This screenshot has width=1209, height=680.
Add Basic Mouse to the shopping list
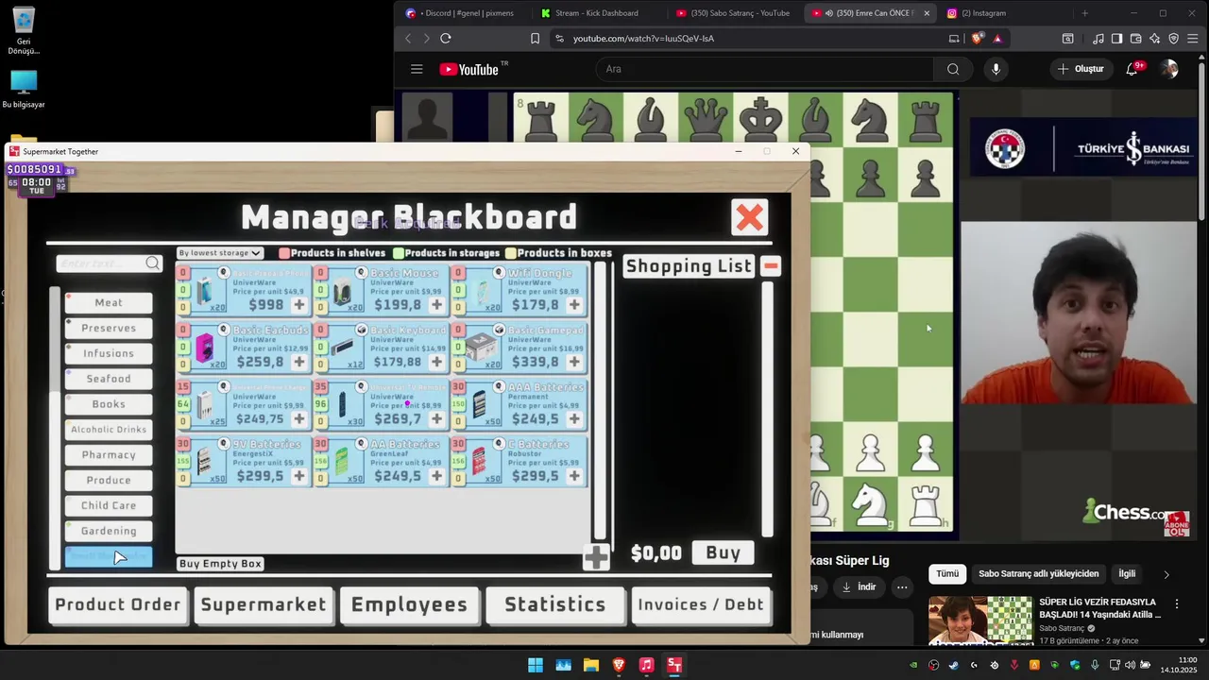436,305
